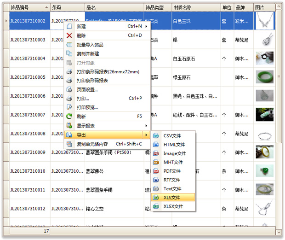Choose 打印条形码报表(26mmx72mm) option
The width and height of the screenshot is (285, 240).
108,72
